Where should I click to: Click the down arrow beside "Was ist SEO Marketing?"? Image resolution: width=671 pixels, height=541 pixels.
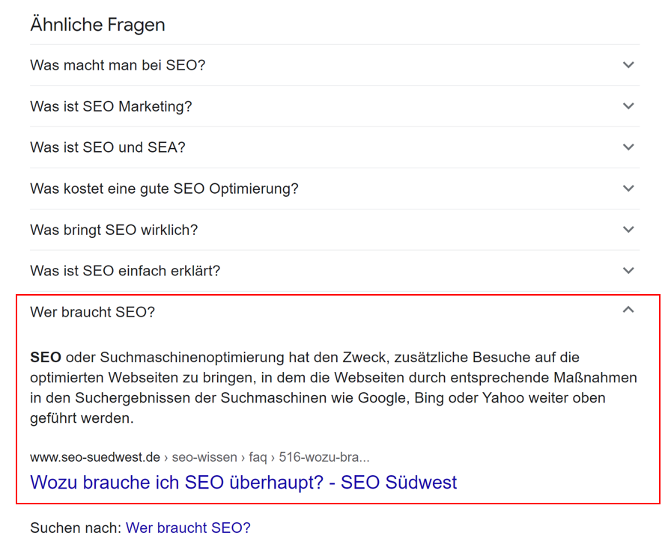coord(629,106)
